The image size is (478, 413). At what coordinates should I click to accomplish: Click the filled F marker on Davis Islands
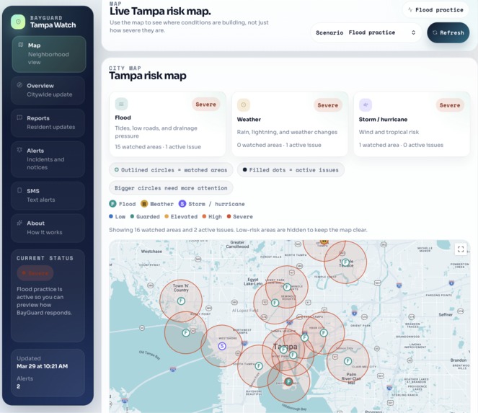288,381
